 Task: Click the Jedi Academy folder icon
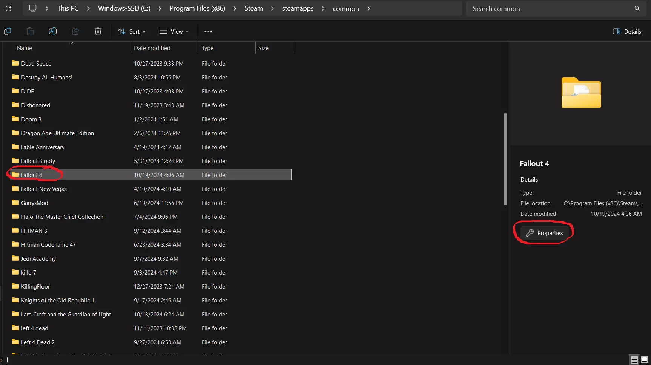(15, 258)
